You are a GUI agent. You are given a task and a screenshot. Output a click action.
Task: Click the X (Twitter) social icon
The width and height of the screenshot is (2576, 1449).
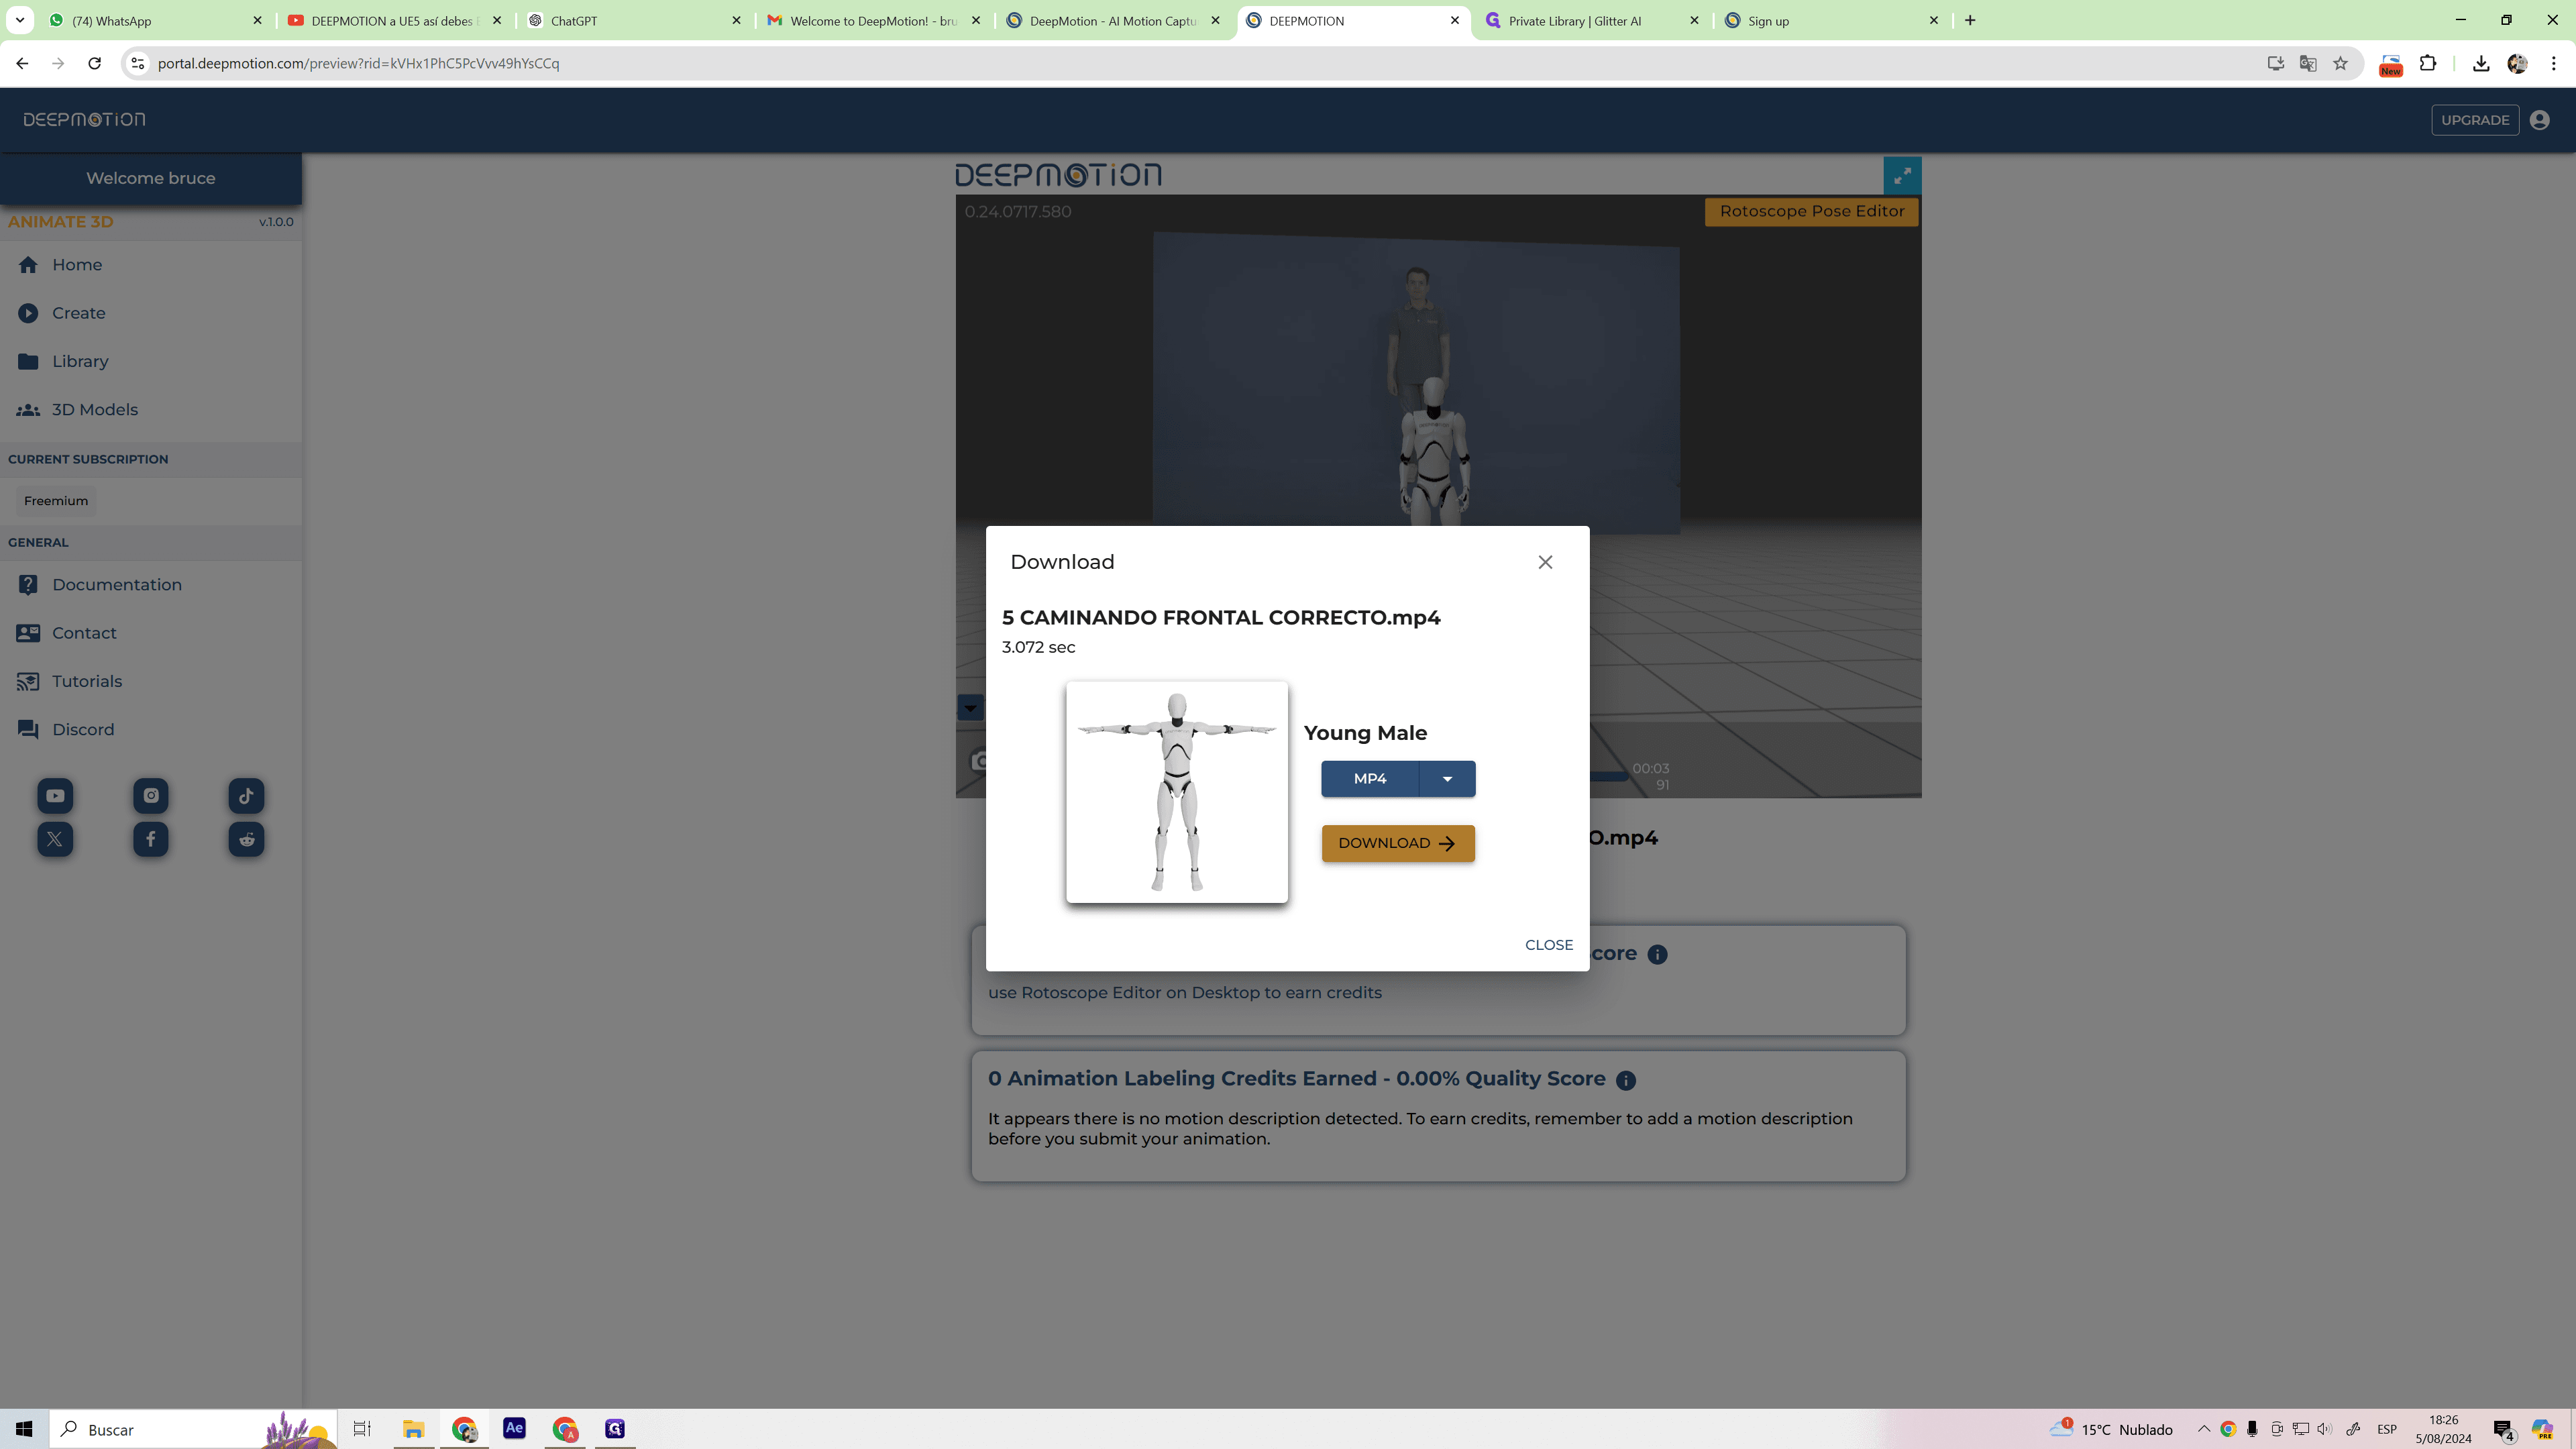55,839
